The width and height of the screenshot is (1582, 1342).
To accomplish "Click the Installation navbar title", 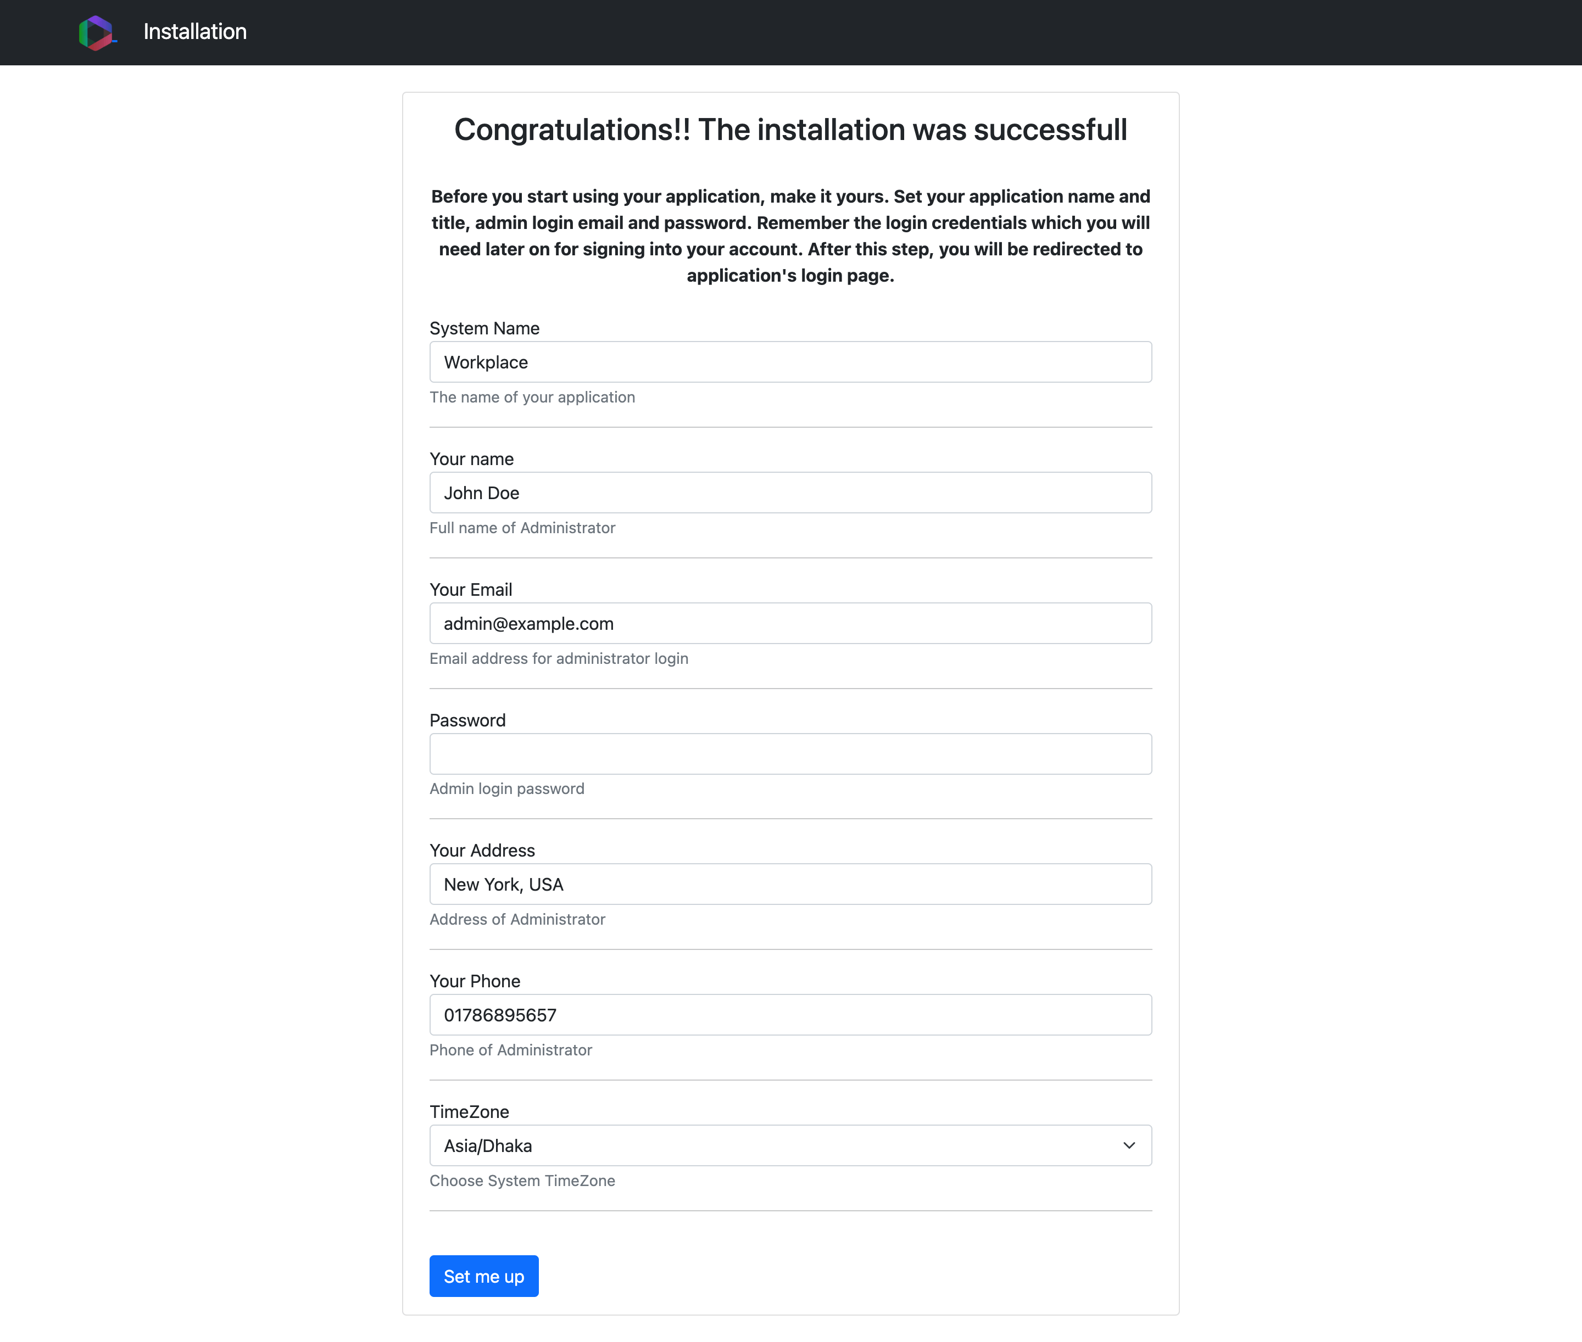I will [x=195, y=32].
